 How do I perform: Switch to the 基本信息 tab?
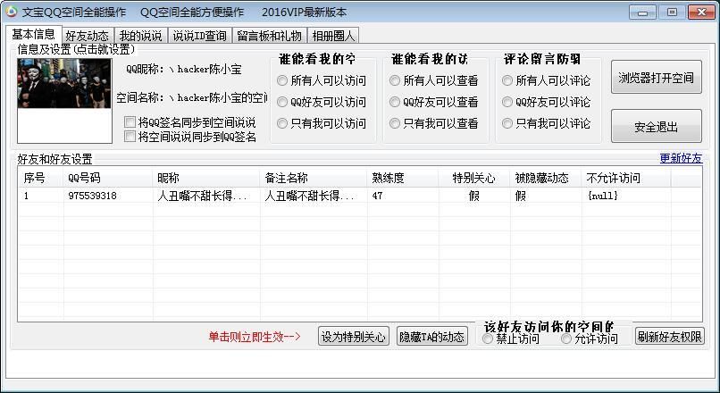pos(34,35)
